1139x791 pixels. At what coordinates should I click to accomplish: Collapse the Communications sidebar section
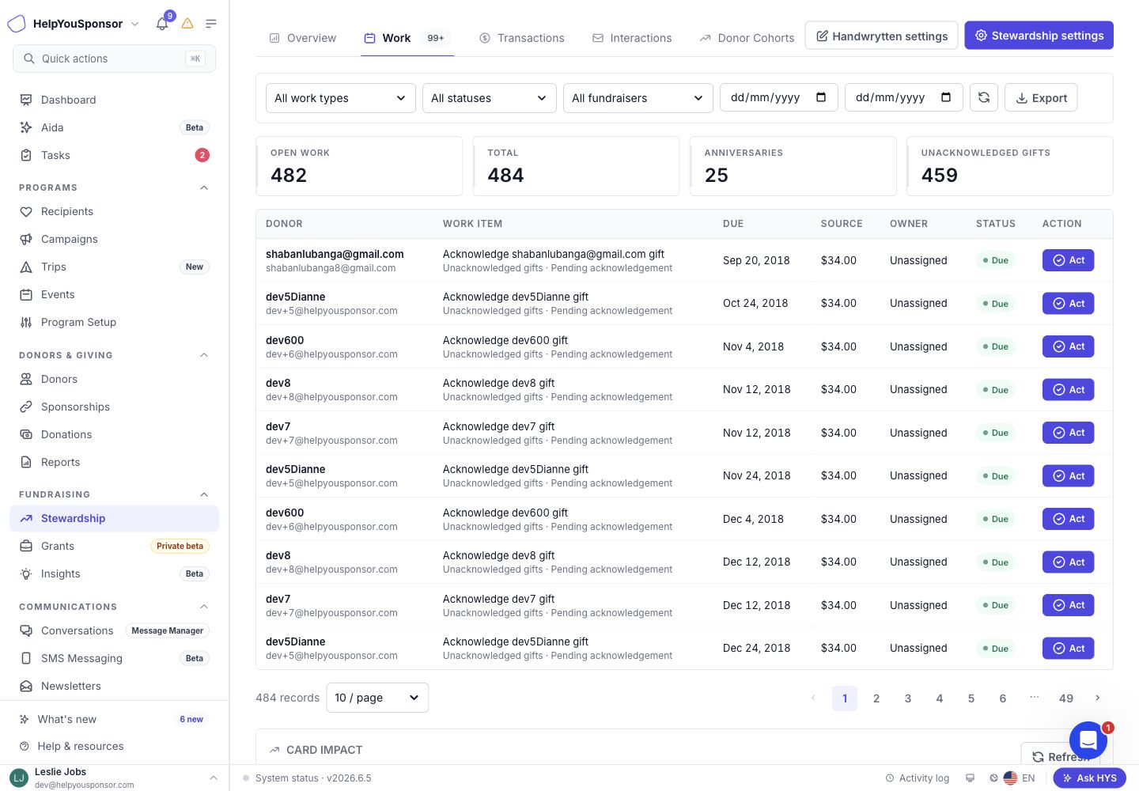tap(204, 607)
